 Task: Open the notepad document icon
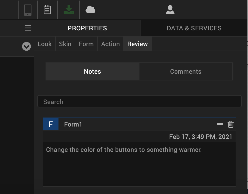[x=47, y=10]
